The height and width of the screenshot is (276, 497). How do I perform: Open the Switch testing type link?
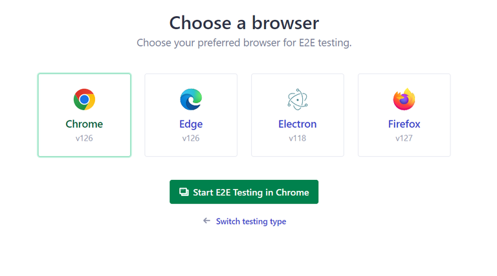[251, 221]
